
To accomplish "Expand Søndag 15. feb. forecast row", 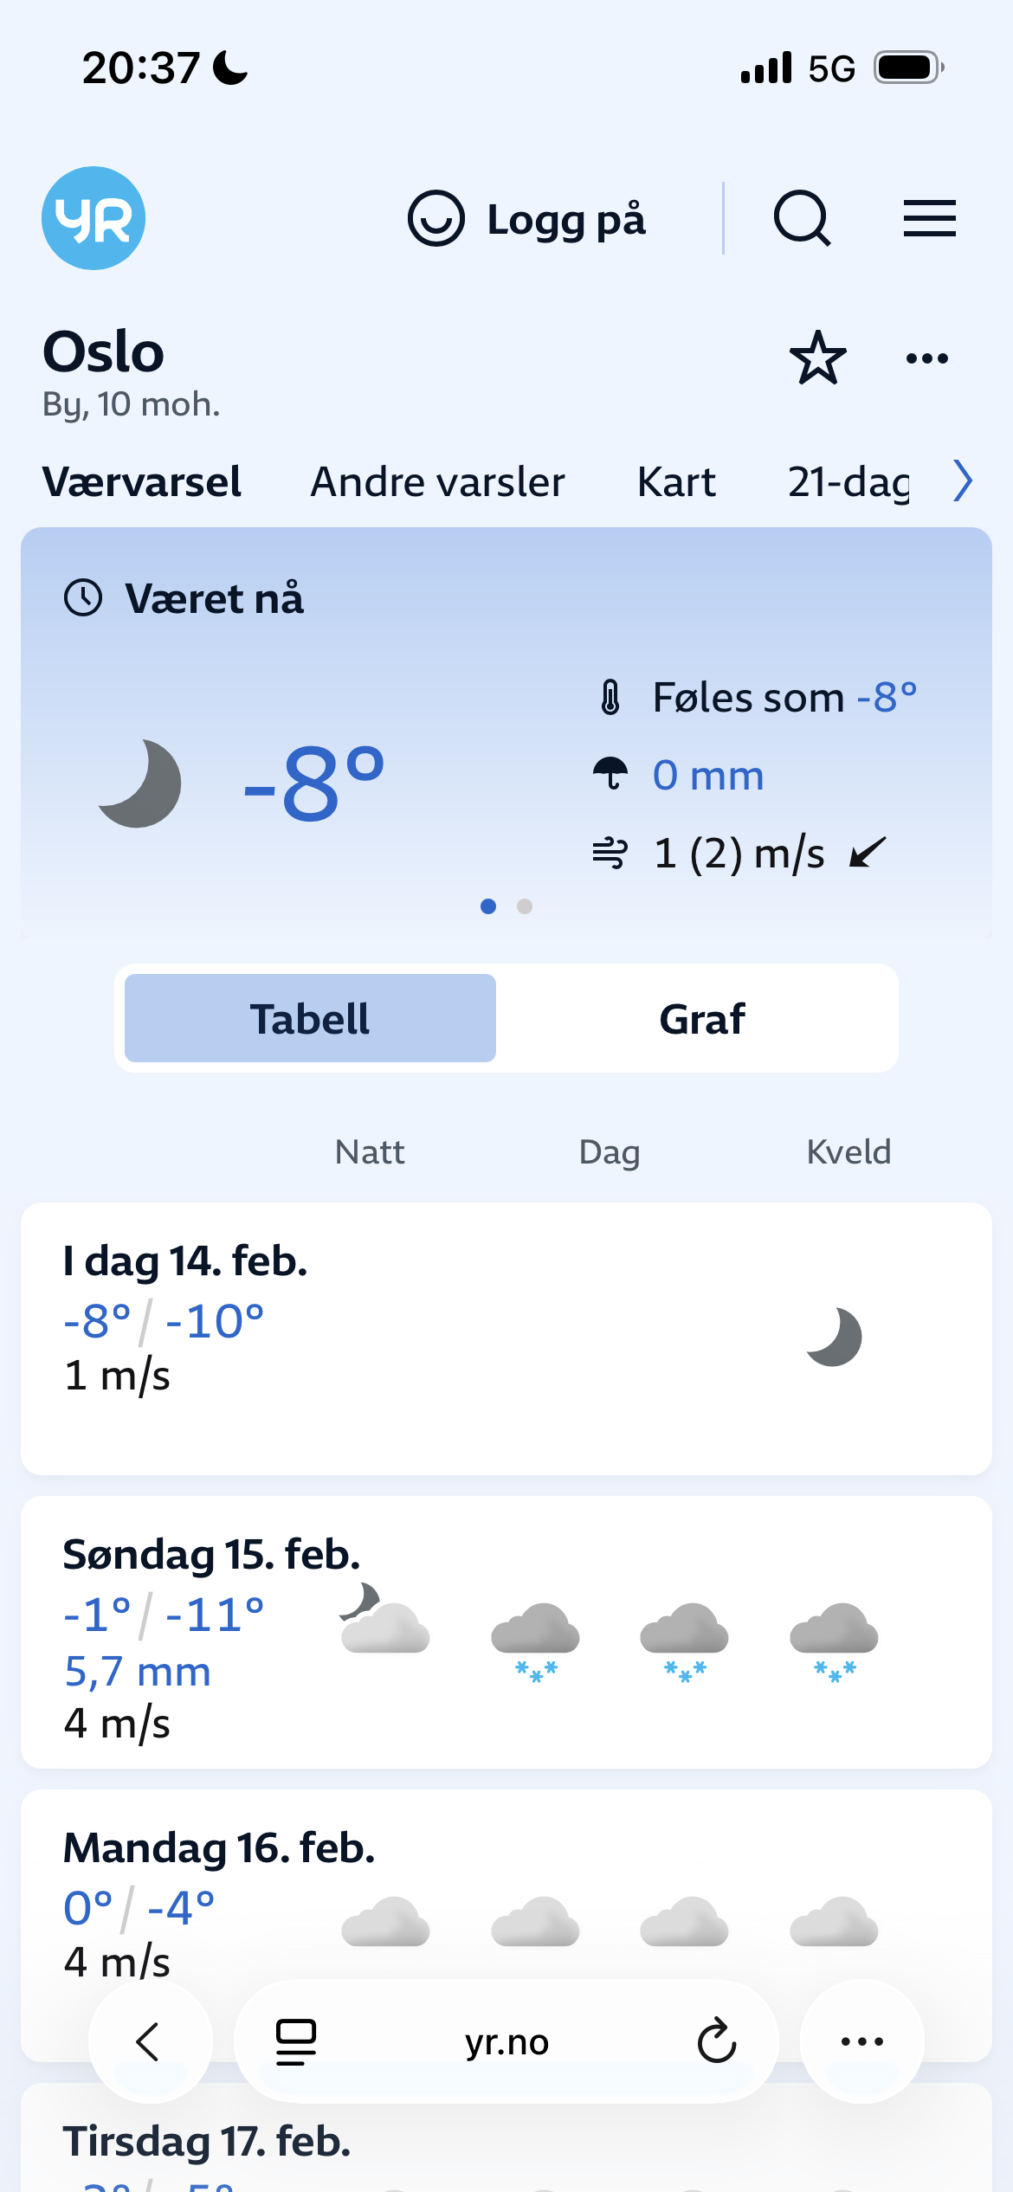I will [506, 1632].
